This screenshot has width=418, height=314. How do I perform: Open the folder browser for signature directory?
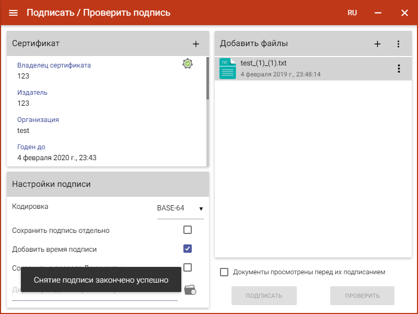pos(191,289)
